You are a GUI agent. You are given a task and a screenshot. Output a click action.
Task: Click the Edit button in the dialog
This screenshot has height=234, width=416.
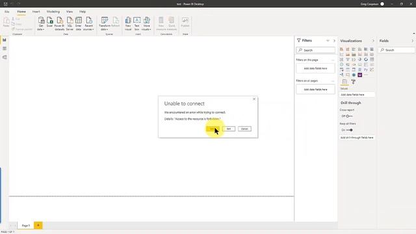point(229,129)
